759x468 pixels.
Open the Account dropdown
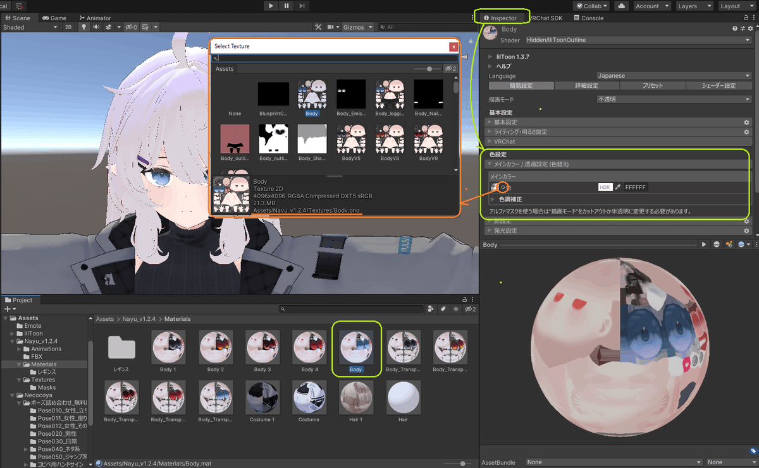click(651, 6)
